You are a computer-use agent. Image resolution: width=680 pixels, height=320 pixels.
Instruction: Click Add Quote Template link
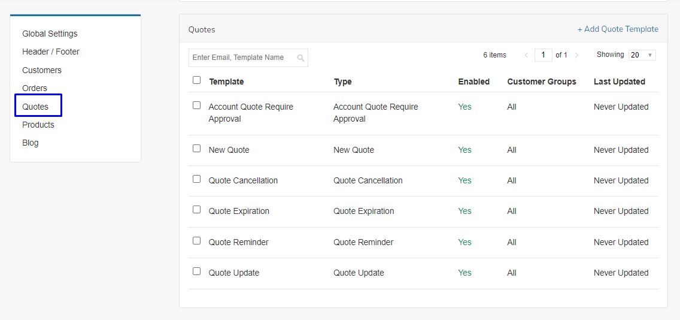click(618, 29)
